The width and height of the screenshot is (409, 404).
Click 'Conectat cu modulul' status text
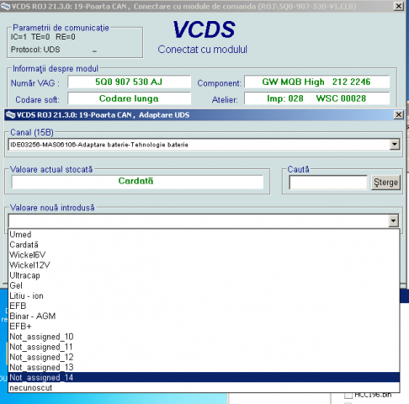click(x=202, y=50)
